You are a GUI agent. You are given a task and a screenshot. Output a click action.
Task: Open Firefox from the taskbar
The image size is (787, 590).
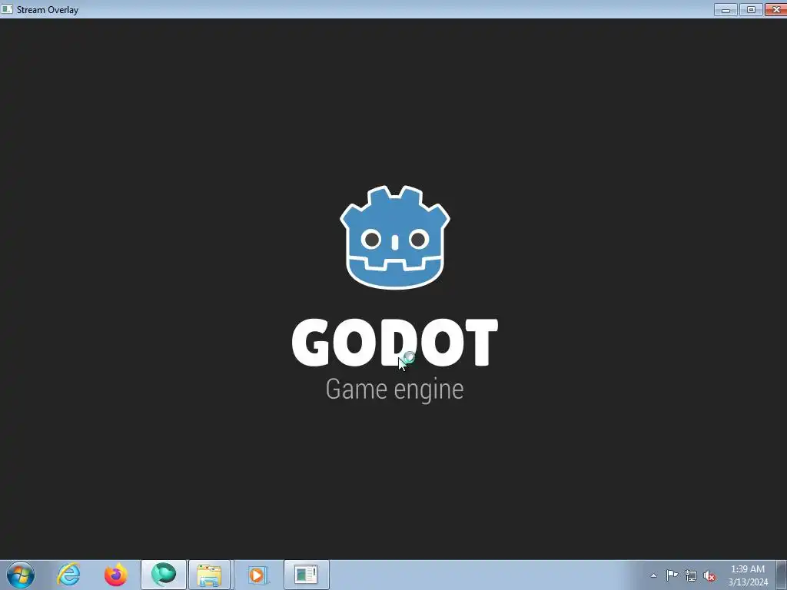pyautogui.click(x=116, y=575)
